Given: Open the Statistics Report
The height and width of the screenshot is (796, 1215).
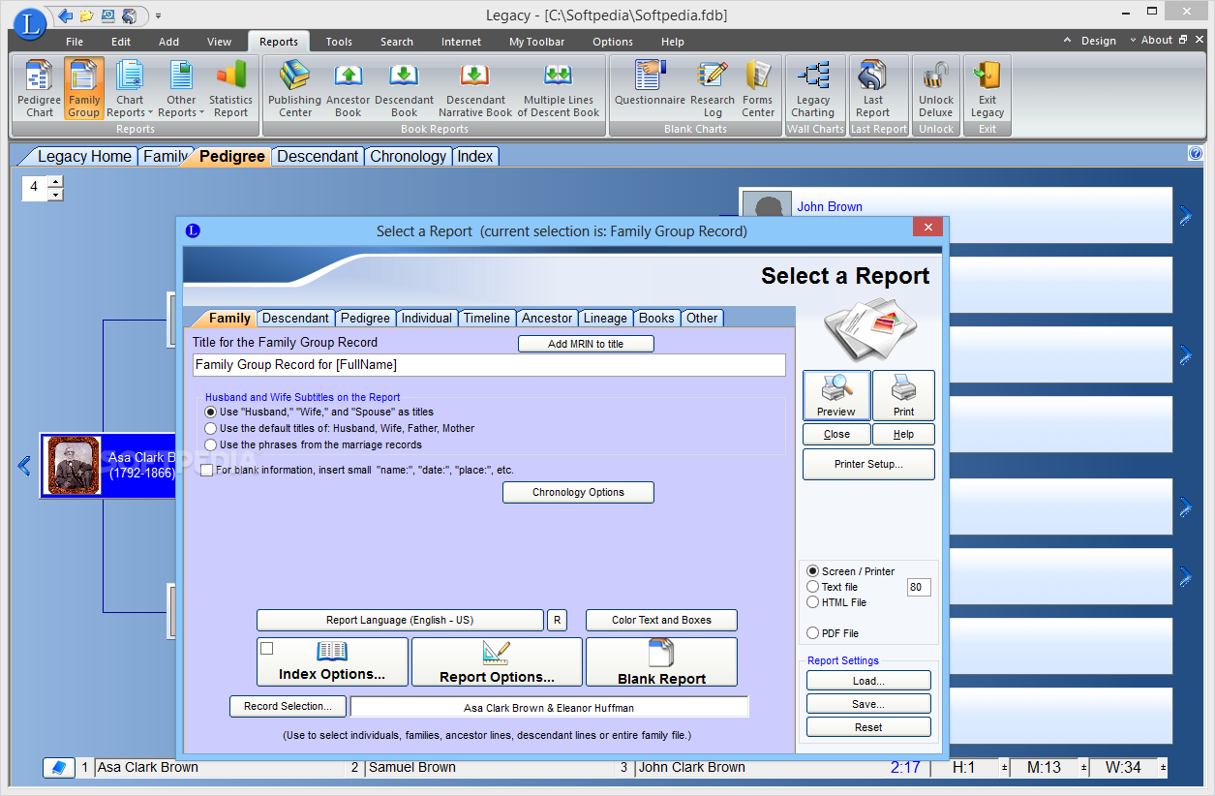Looking at the screenshot, I should click(x=230, y=88).
